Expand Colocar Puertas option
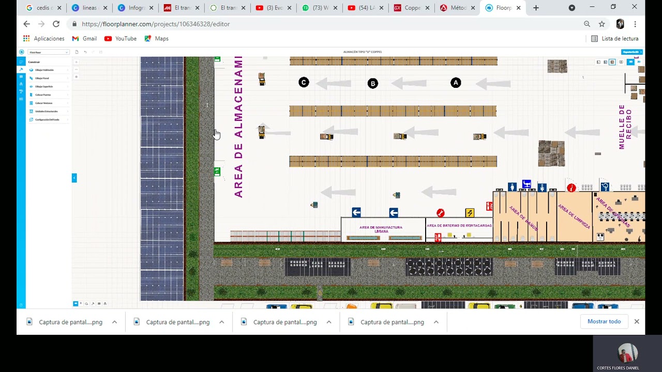 49,95
